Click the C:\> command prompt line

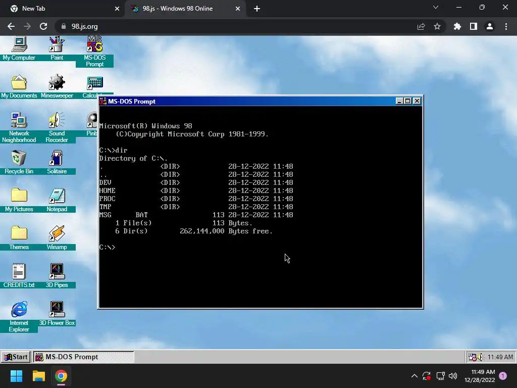pyautogui.click(x=108, y=247)
